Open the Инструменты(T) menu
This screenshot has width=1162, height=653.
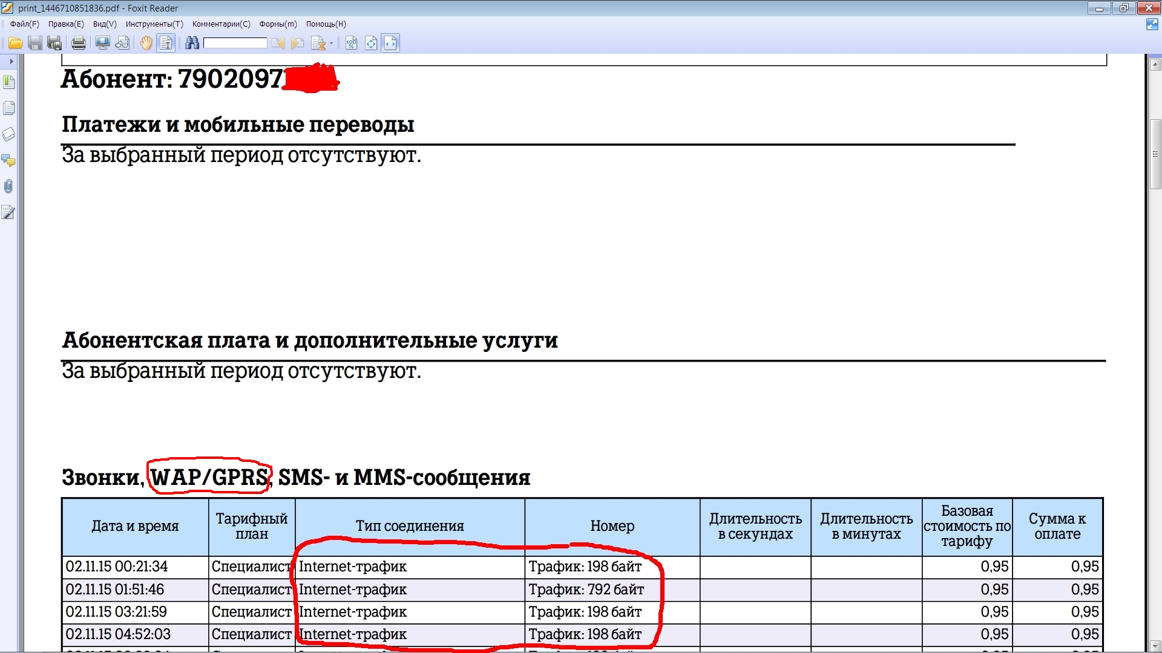154,24
